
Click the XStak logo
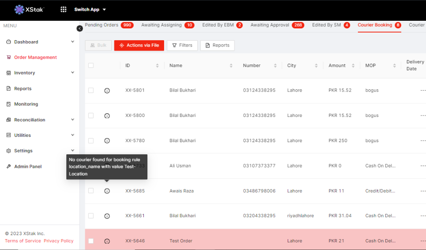tap(29, 9)
